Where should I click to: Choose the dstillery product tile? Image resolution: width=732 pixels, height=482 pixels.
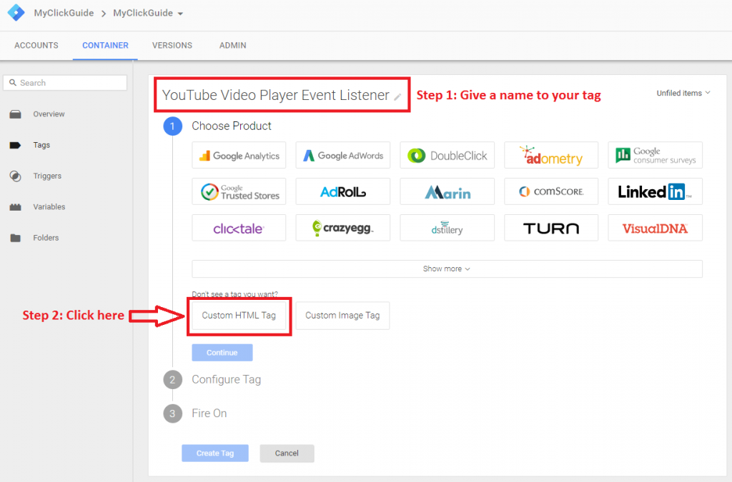(447, 228)
